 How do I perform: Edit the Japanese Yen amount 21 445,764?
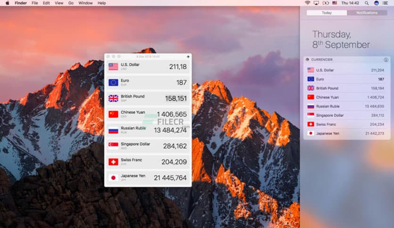click(x=170, y=178)
